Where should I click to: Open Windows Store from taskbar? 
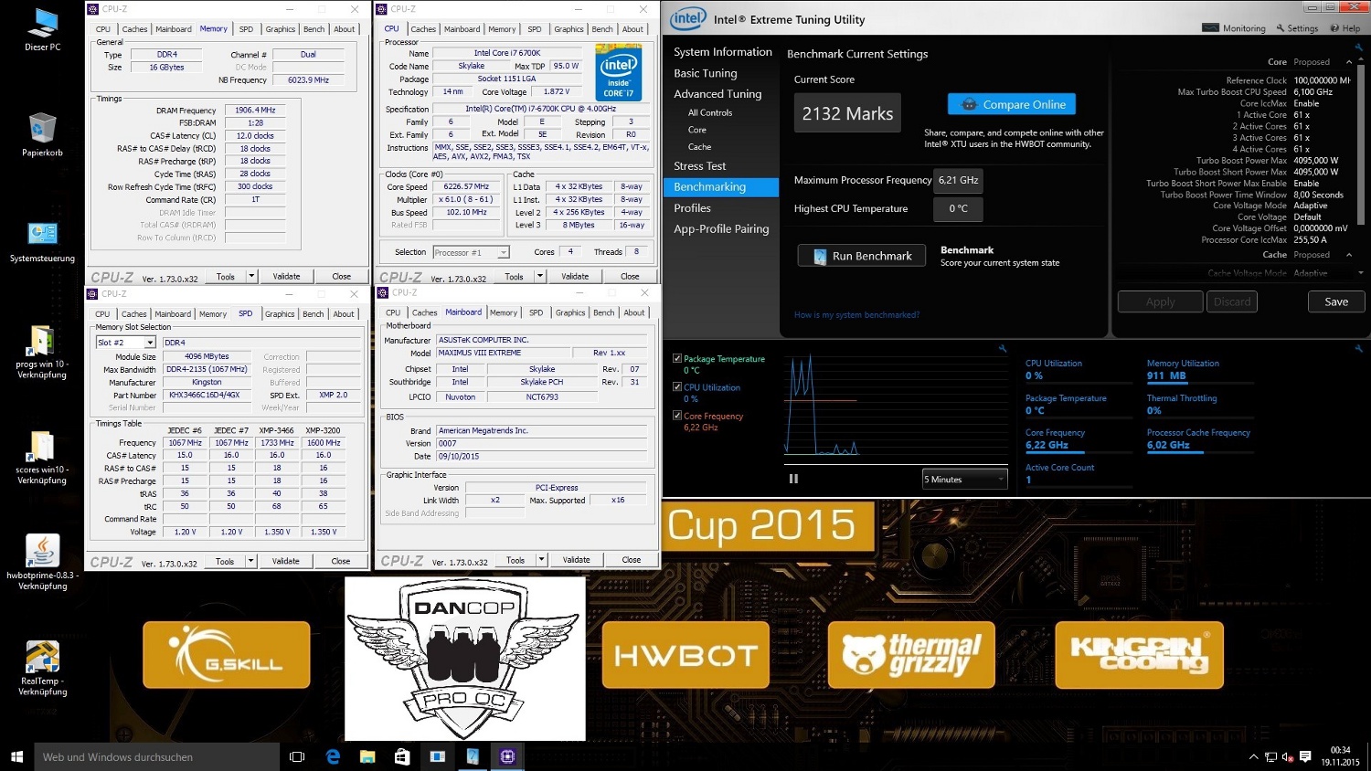(402, 756)
